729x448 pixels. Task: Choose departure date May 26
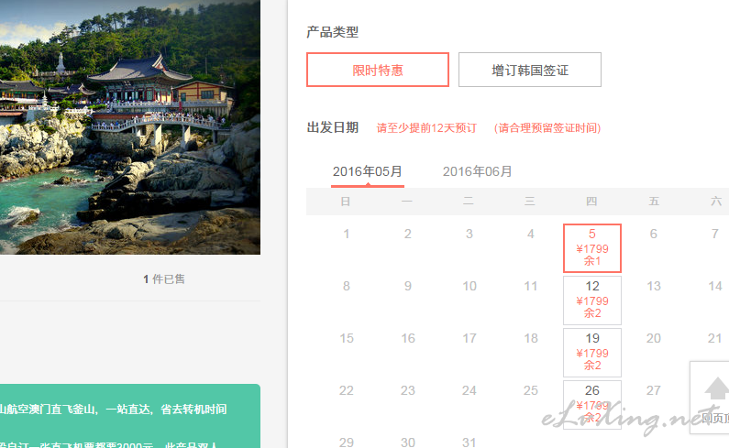[x=591, y=404]
